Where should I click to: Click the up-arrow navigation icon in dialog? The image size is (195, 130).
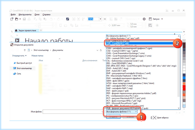(25, 50)
